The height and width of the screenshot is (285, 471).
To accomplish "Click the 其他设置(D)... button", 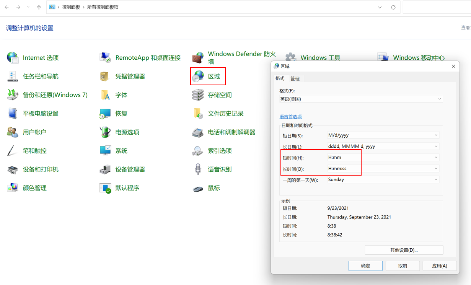I will pyautogui.click(x=404, y=250).
